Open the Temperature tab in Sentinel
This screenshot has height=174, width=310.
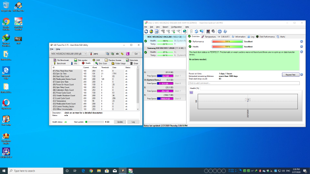coord(209,37)
